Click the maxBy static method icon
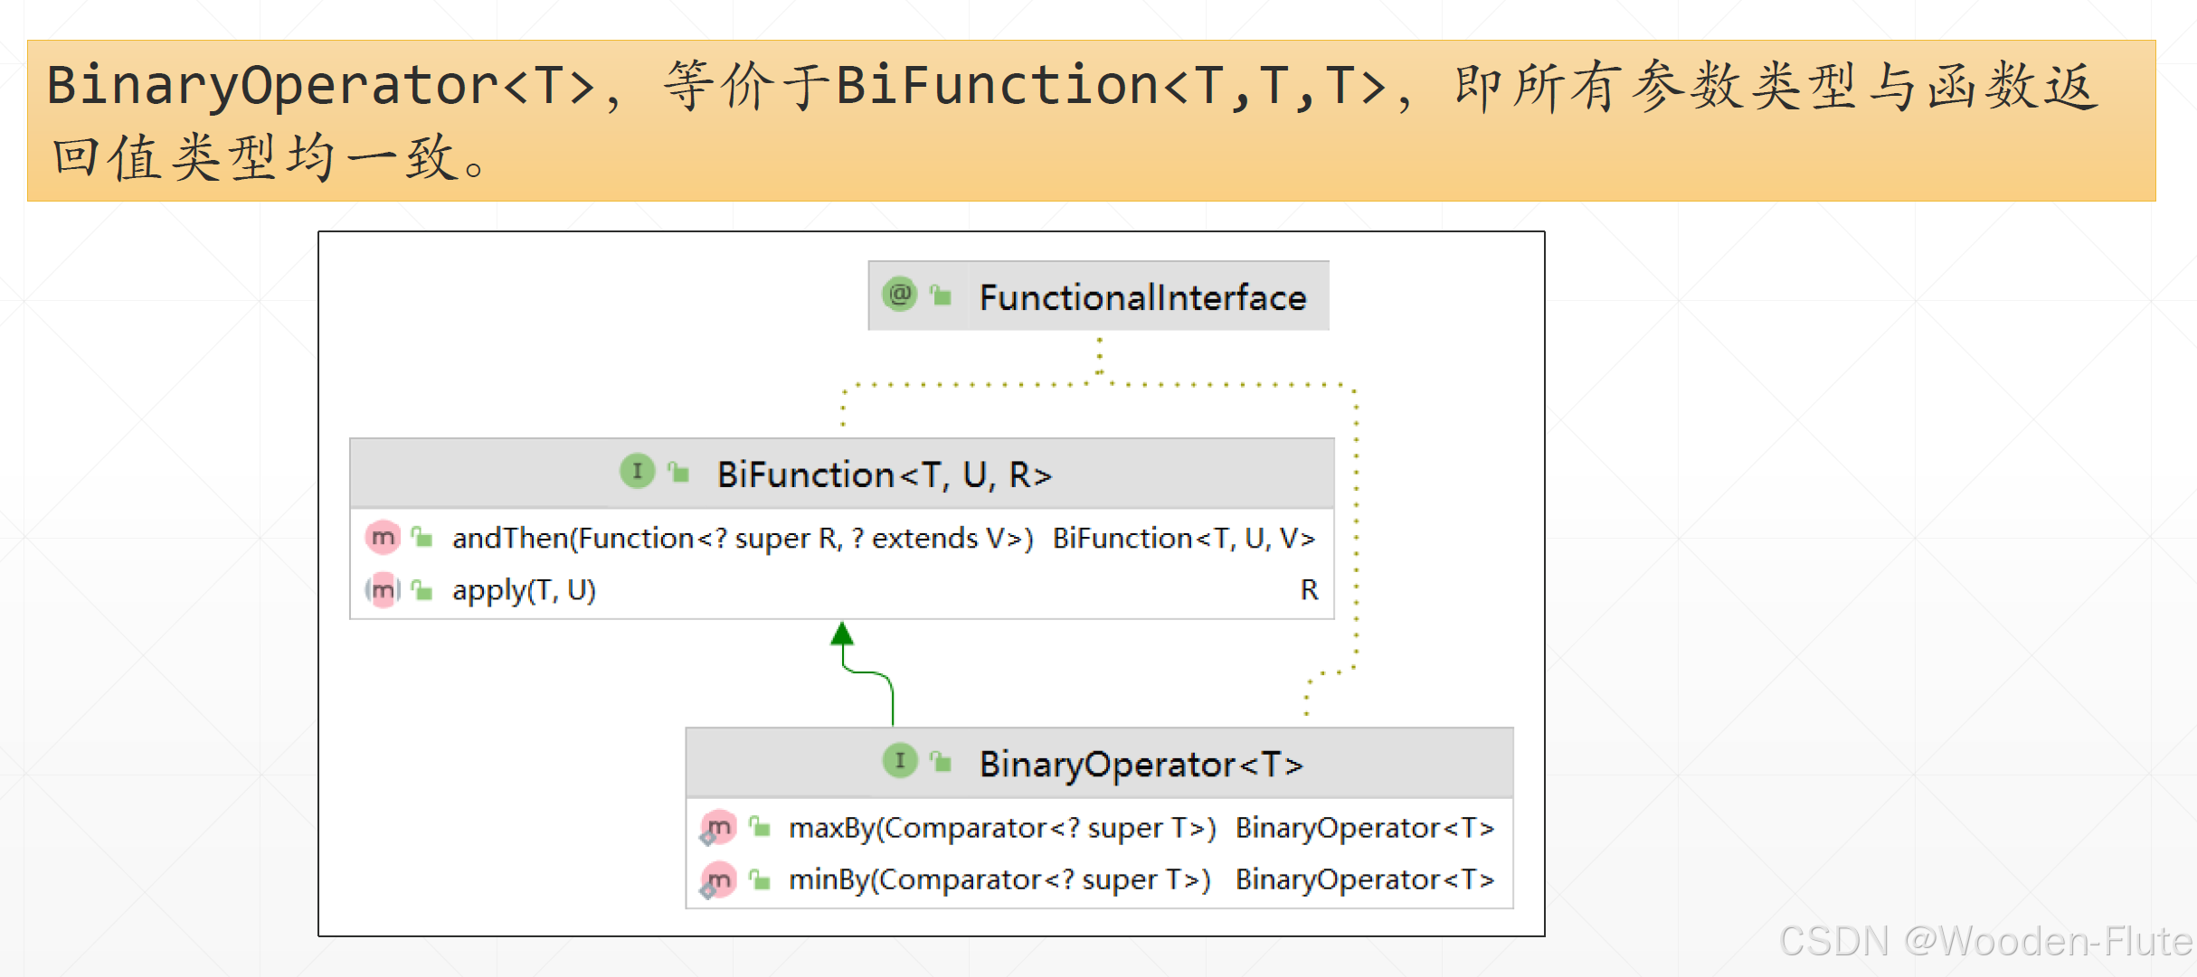 (719, 827)
